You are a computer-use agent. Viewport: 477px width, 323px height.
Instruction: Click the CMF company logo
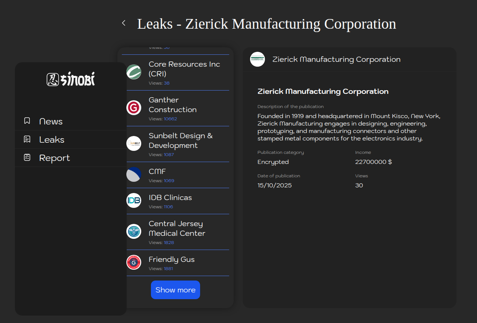click(134, 174)
